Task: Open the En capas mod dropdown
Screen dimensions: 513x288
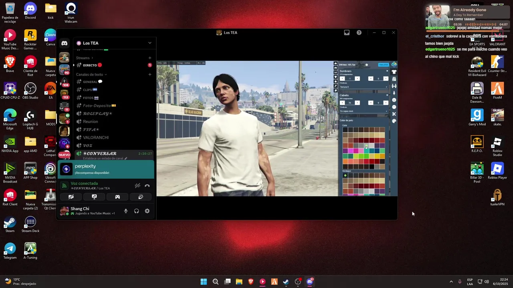Action: pyautogui.click(x=364, y=111)
